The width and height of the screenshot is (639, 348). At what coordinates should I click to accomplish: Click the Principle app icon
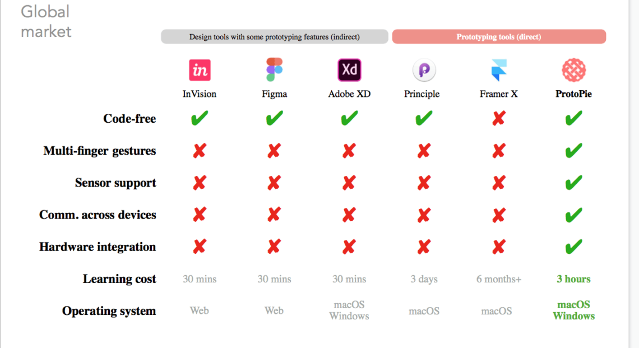424,70
